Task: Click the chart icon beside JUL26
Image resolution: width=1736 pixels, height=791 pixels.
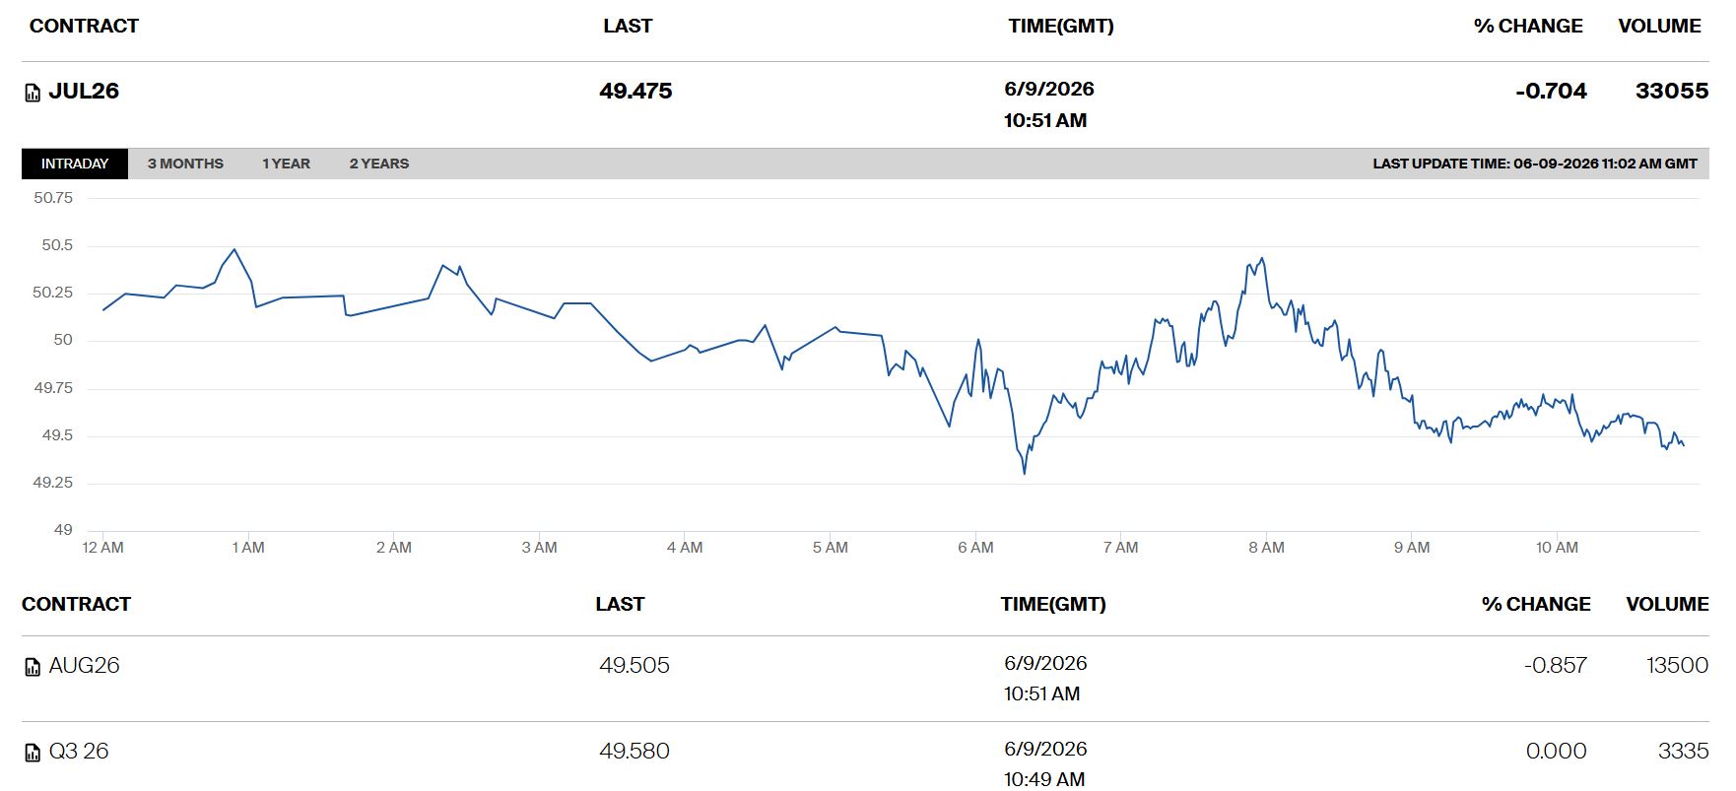Action: coord(33,93)
